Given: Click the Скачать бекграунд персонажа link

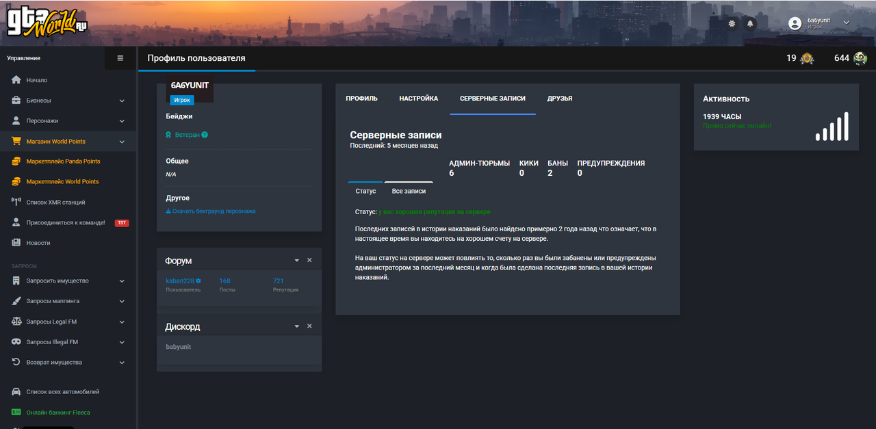Looking at the screenshot, I should pyautogui.click(x=211, y=211).
